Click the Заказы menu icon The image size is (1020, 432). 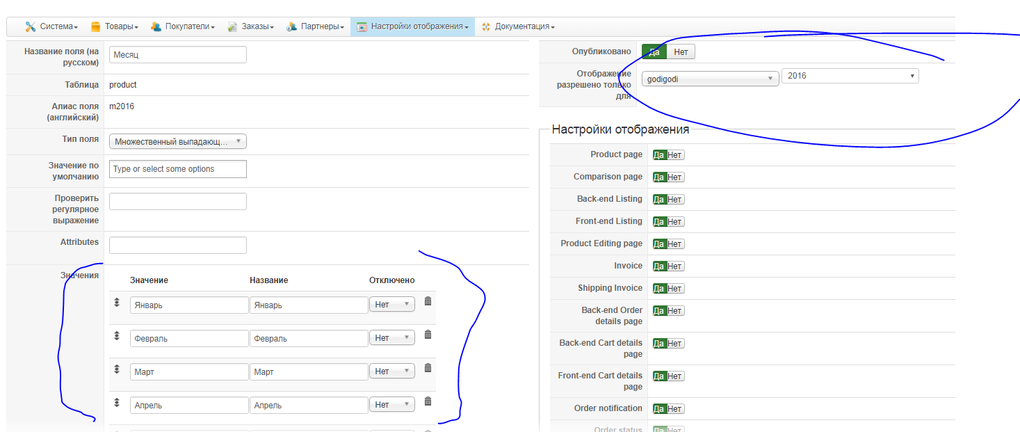[233, 26]
